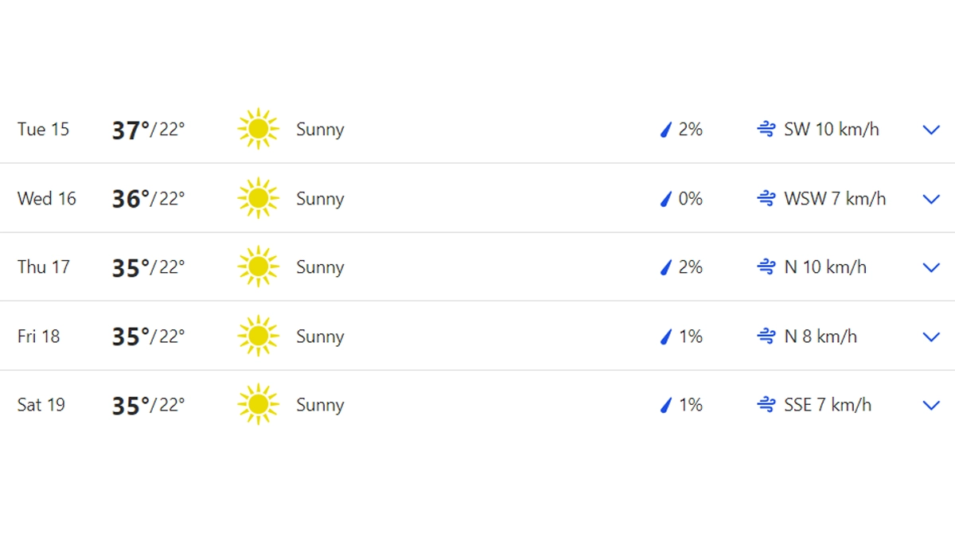Viewport: 955px width, 537px height.
Task: Click the sun icon for Fri 18
Action: [x=258, y=337]
